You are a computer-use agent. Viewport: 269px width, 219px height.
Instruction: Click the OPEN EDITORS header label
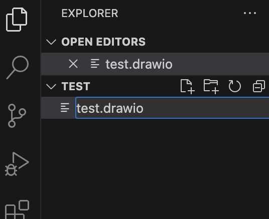tap(103, 42)
